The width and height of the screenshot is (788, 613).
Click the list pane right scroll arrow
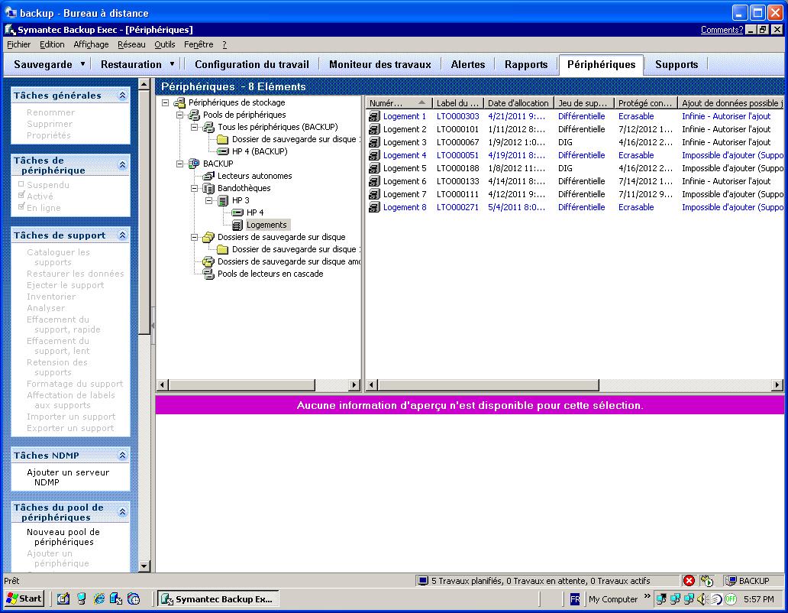coord(777,385)
